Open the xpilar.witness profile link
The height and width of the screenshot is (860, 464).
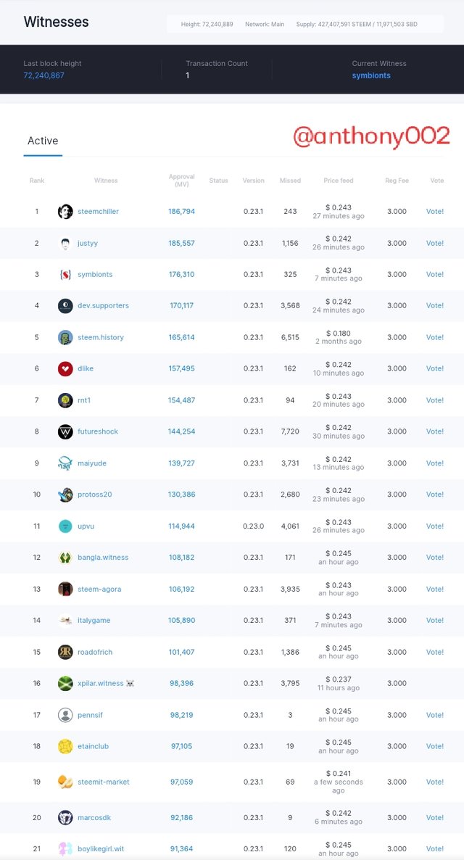(x=100, y=683)
